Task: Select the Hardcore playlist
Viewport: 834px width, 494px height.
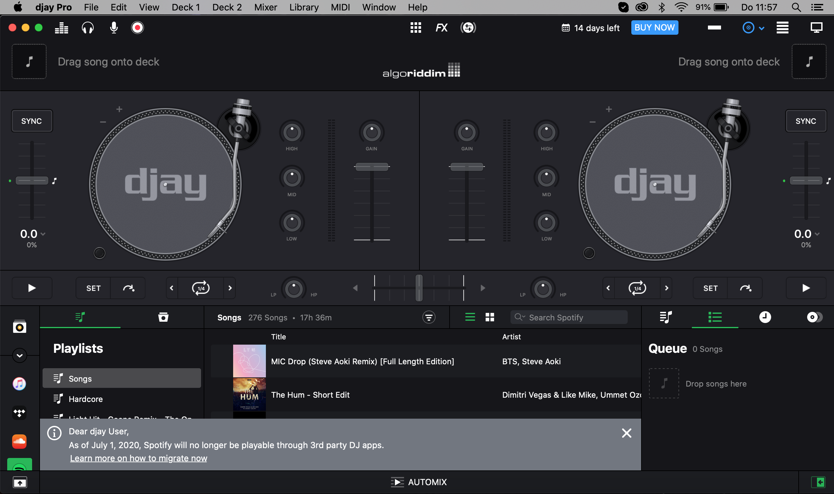Action: (x=122, y=399)
